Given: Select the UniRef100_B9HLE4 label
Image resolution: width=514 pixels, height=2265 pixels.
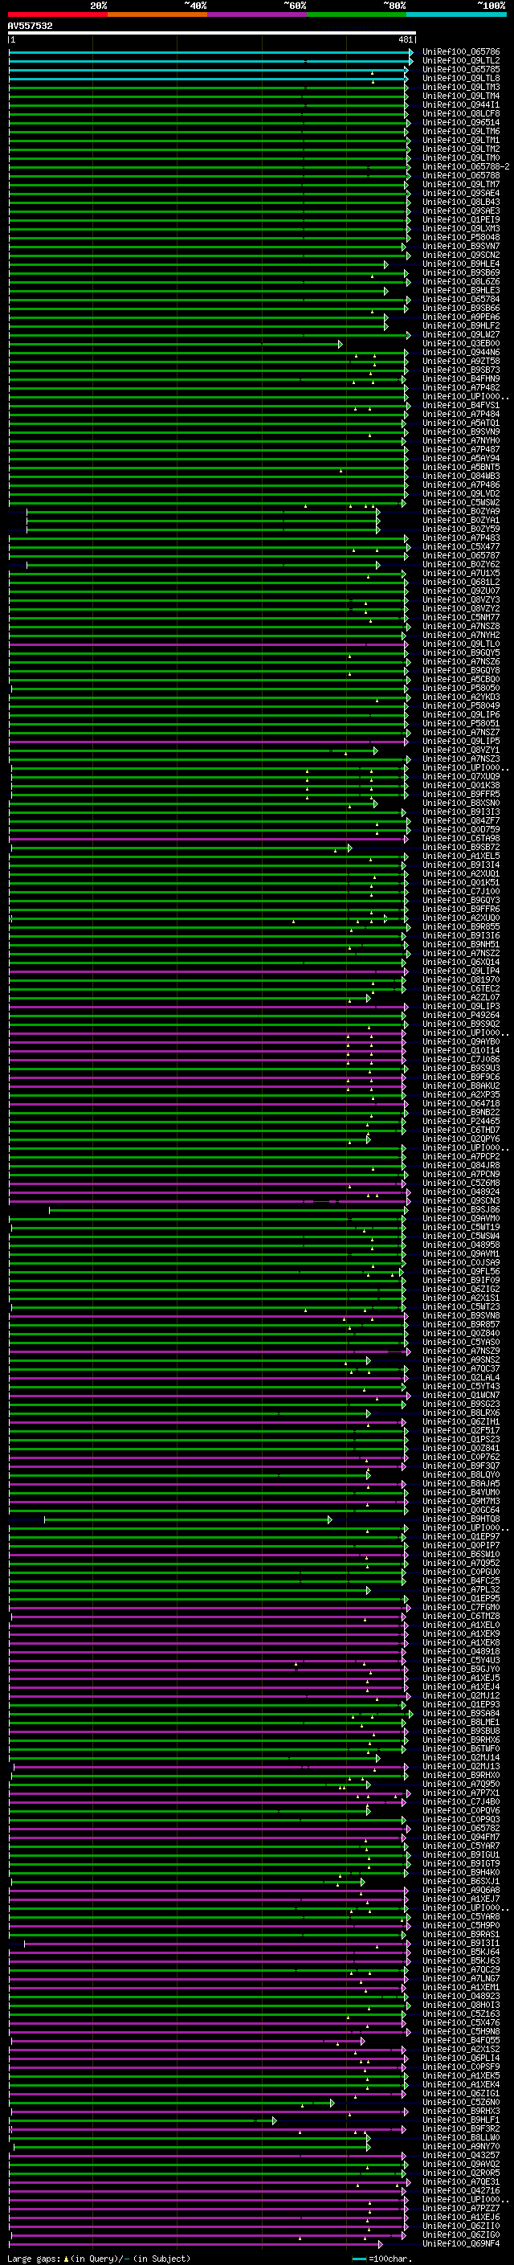Looking at the screenshot, I should click(461, 264).
